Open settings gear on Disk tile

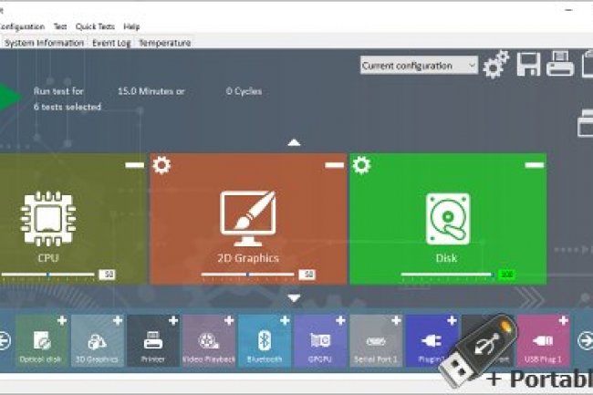(361, 165)
